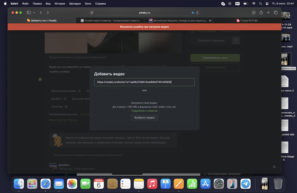The width and height of the screenshot is (297, 193).
Task: Click the Safari downloads icon
Action: point(254,13)
